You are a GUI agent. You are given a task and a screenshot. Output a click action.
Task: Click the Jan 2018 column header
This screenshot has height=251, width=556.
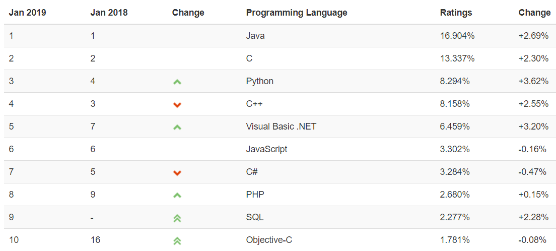click(109, 13)
